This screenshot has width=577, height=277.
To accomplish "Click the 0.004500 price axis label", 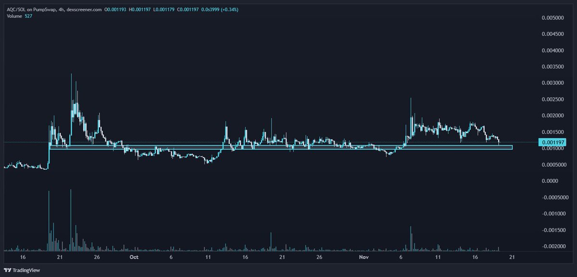I will pos(553,34).
